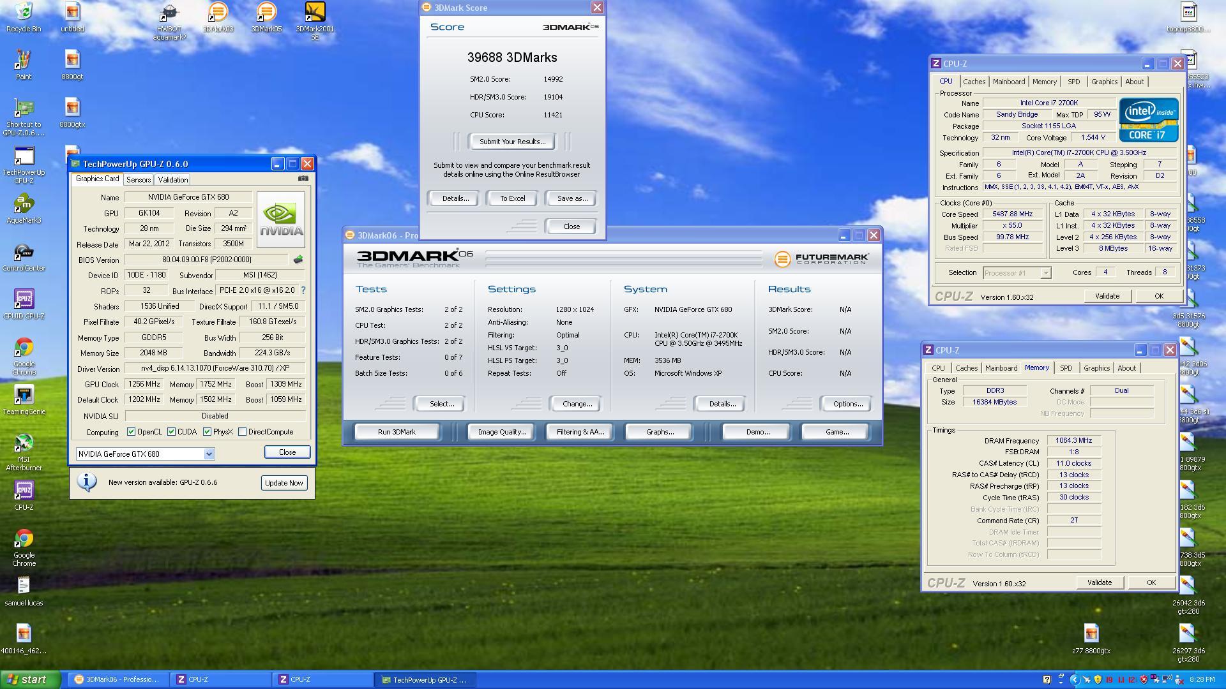Open the About tab in top CPU-Z window
Screen dimensions: 1226x689
1134,82
